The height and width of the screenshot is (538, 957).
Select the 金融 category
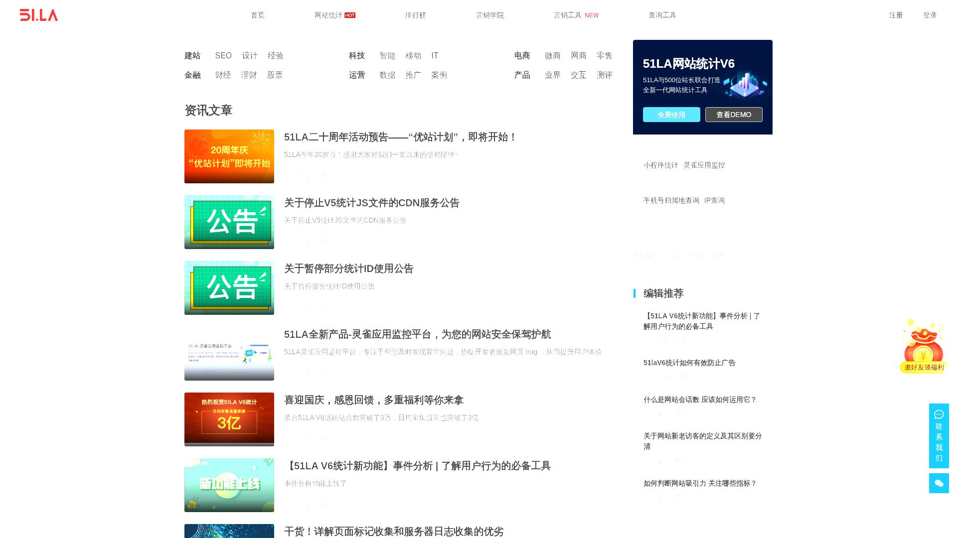pos(192,75)
